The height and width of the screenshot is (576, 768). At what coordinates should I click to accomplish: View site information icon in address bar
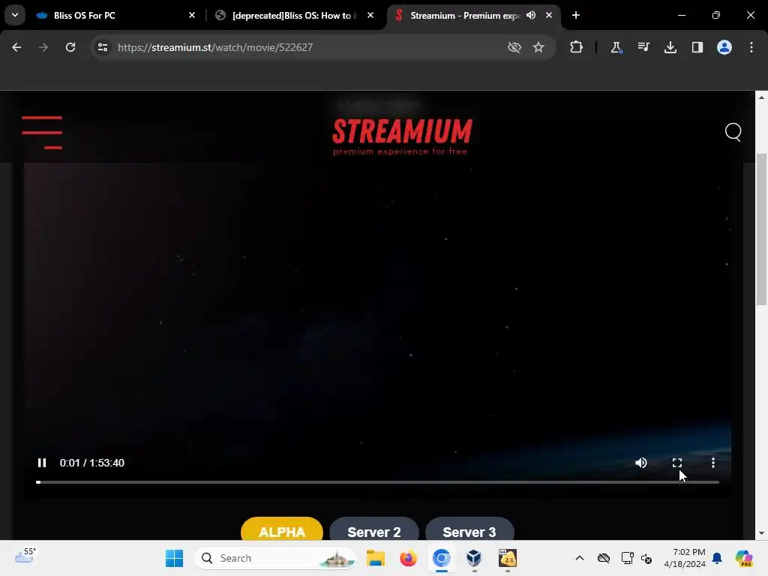click(103, 47)
